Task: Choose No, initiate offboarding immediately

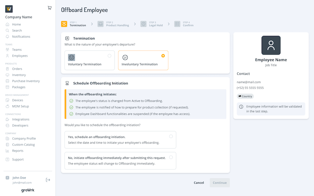Action: pyautogui.click(x=171, y=157)
